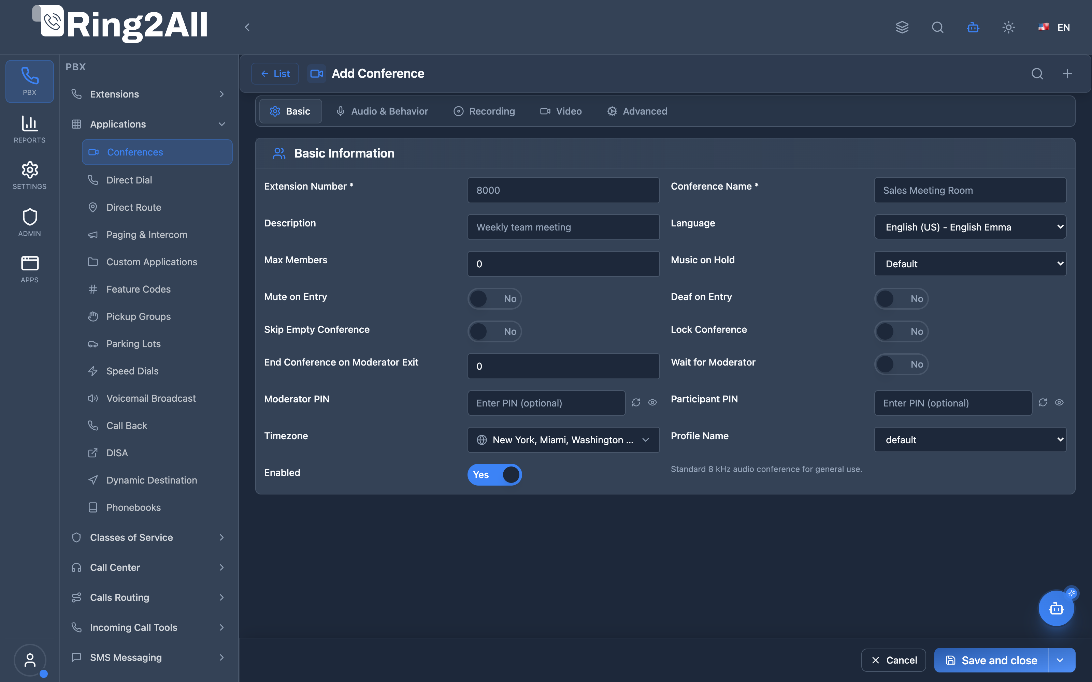Click the Cancel button

point(893,661)
